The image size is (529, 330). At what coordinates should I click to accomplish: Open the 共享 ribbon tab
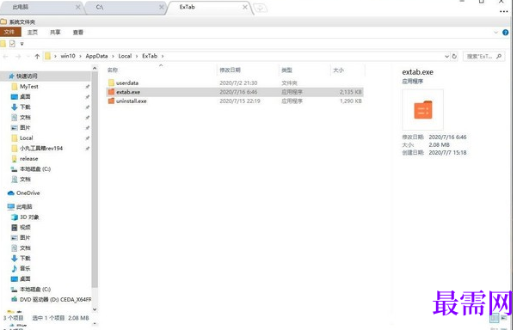pyautogui.click(x=55, y=33)
